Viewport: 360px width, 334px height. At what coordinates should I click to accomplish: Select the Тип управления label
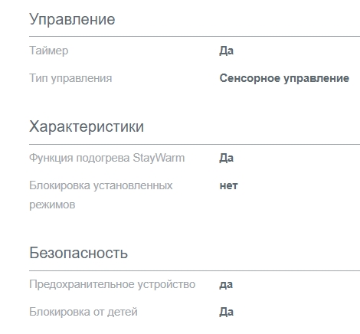70,78
